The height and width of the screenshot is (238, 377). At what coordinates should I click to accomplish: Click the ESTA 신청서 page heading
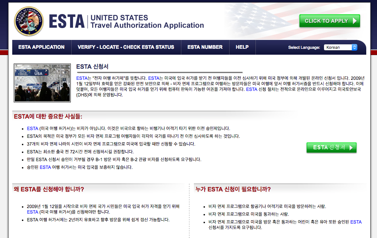[92, 67]
